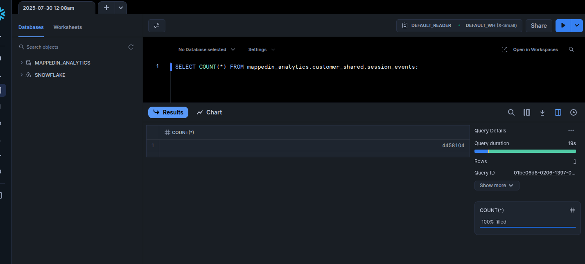Switch to the Worksheets tab

pyautogui.click(x=68, y=27)
